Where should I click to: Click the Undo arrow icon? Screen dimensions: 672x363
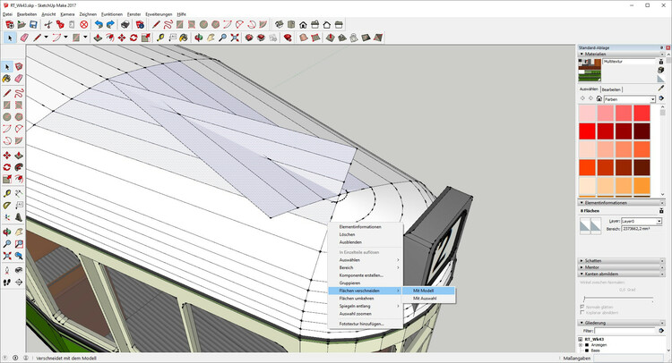click(98, 25)
